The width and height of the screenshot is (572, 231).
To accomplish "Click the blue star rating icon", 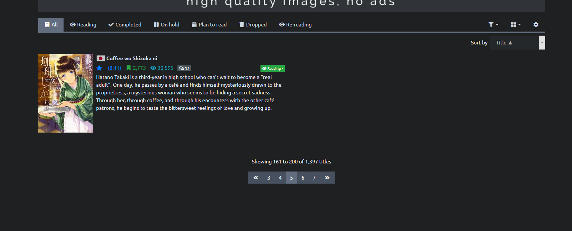I will pyautogui.click(x=99, y=68).
